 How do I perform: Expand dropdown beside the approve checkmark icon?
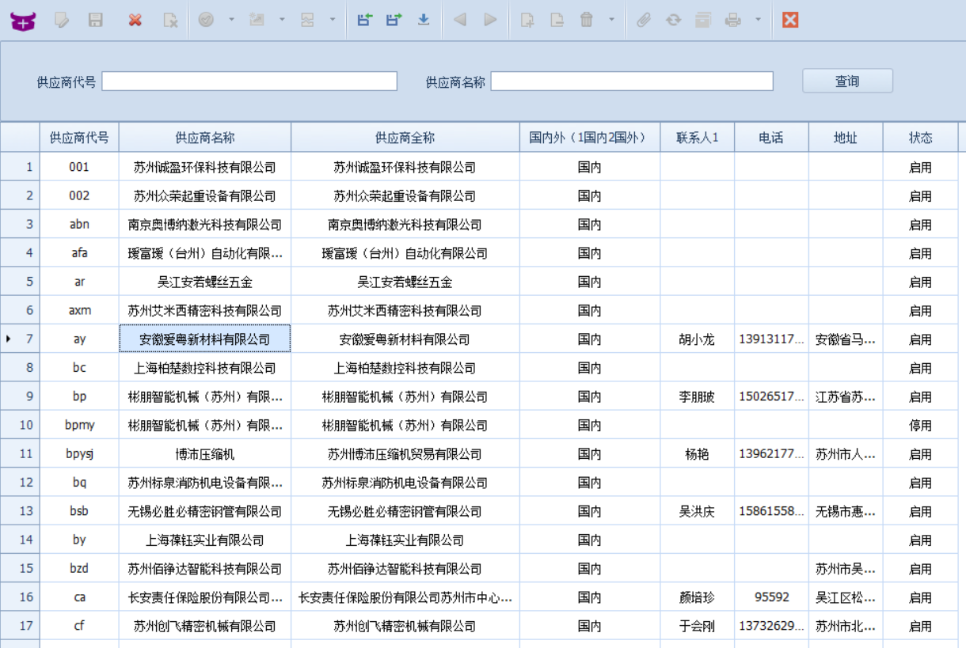point(231,21)
